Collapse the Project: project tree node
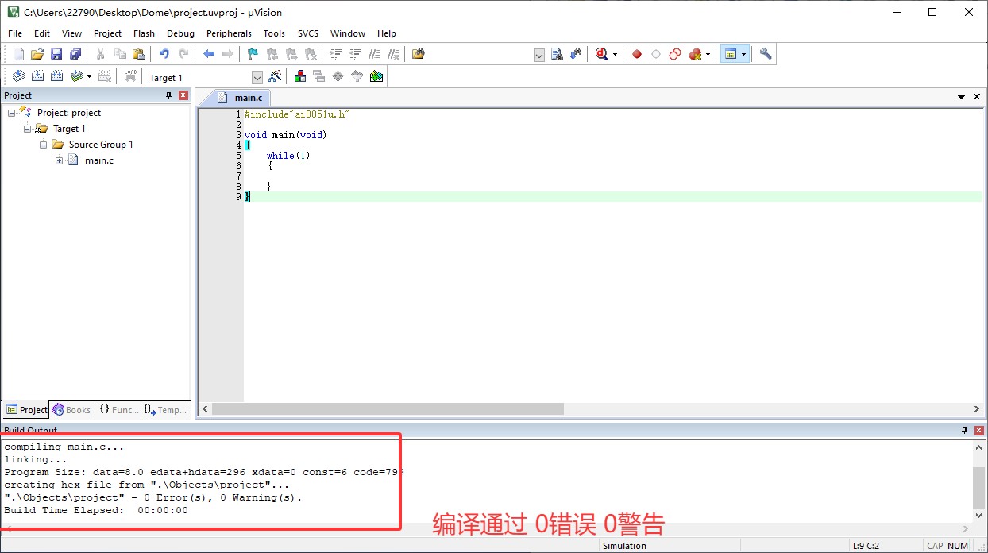Image resolution: width=988 pixels, height=553 pixels. coord(11,113)
